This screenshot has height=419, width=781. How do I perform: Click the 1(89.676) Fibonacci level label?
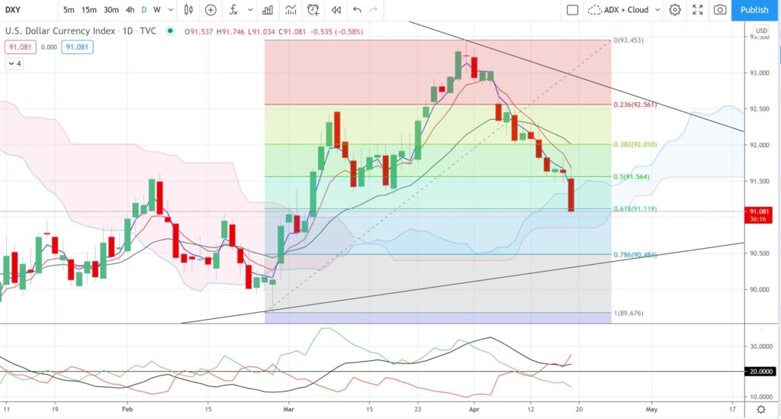coord(628,314)
